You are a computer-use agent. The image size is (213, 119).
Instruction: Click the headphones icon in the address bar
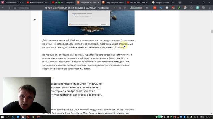point(115,8)
